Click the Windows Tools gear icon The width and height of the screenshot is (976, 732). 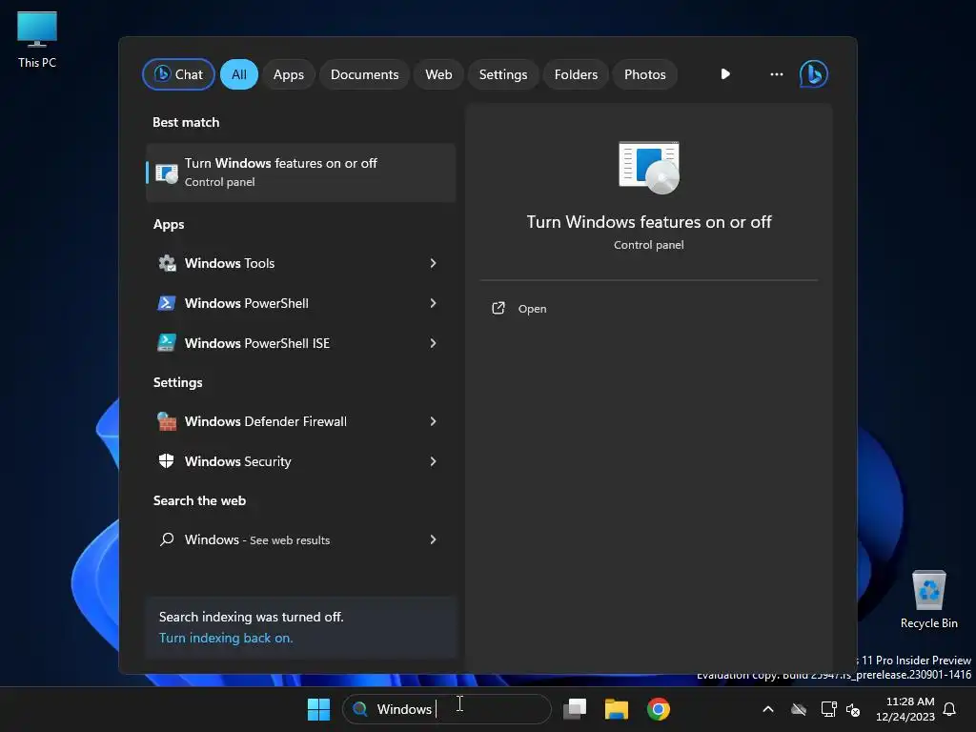point(166,263)
